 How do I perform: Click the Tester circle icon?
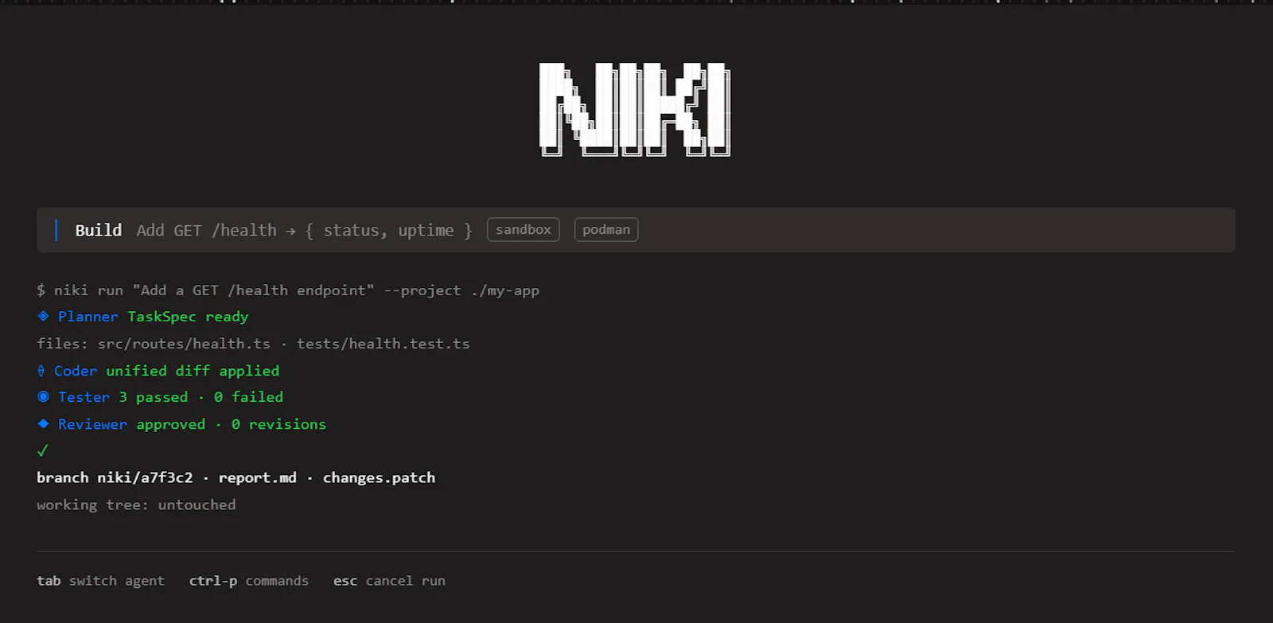click(x=43, y=396)
